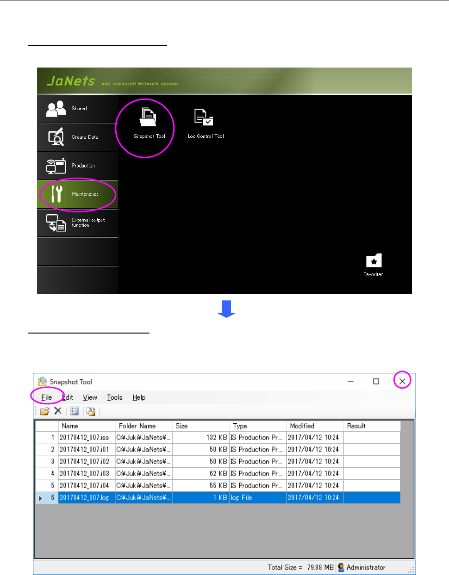The width and height of the screenshot is (449, 575).
Task: Sort by the Folder Name column header
Action: tap(143, 426)
